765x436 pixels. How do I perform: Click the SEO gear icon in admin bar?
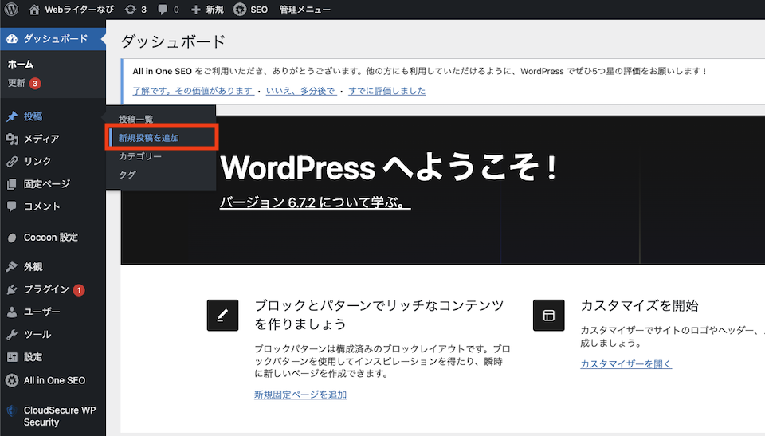240,10
